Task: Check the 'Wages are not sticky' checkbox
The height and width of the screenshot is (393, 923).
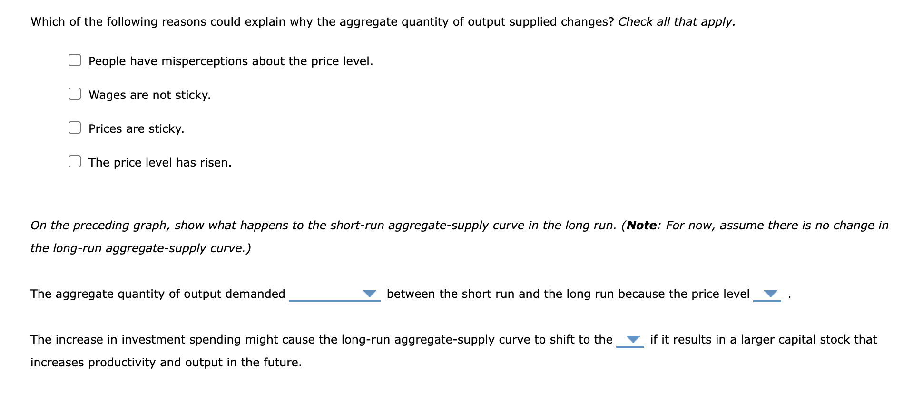Action: click(74, 94)
